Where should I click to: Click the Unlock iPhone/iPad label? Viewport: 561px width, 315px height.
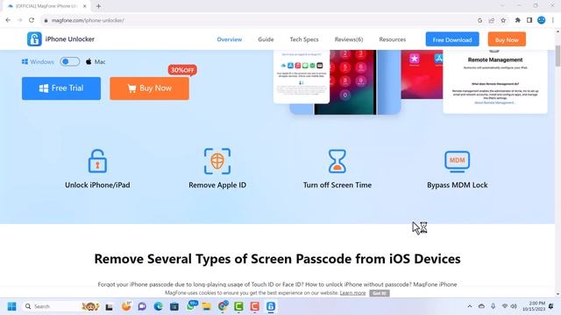(x=97, y=185)
